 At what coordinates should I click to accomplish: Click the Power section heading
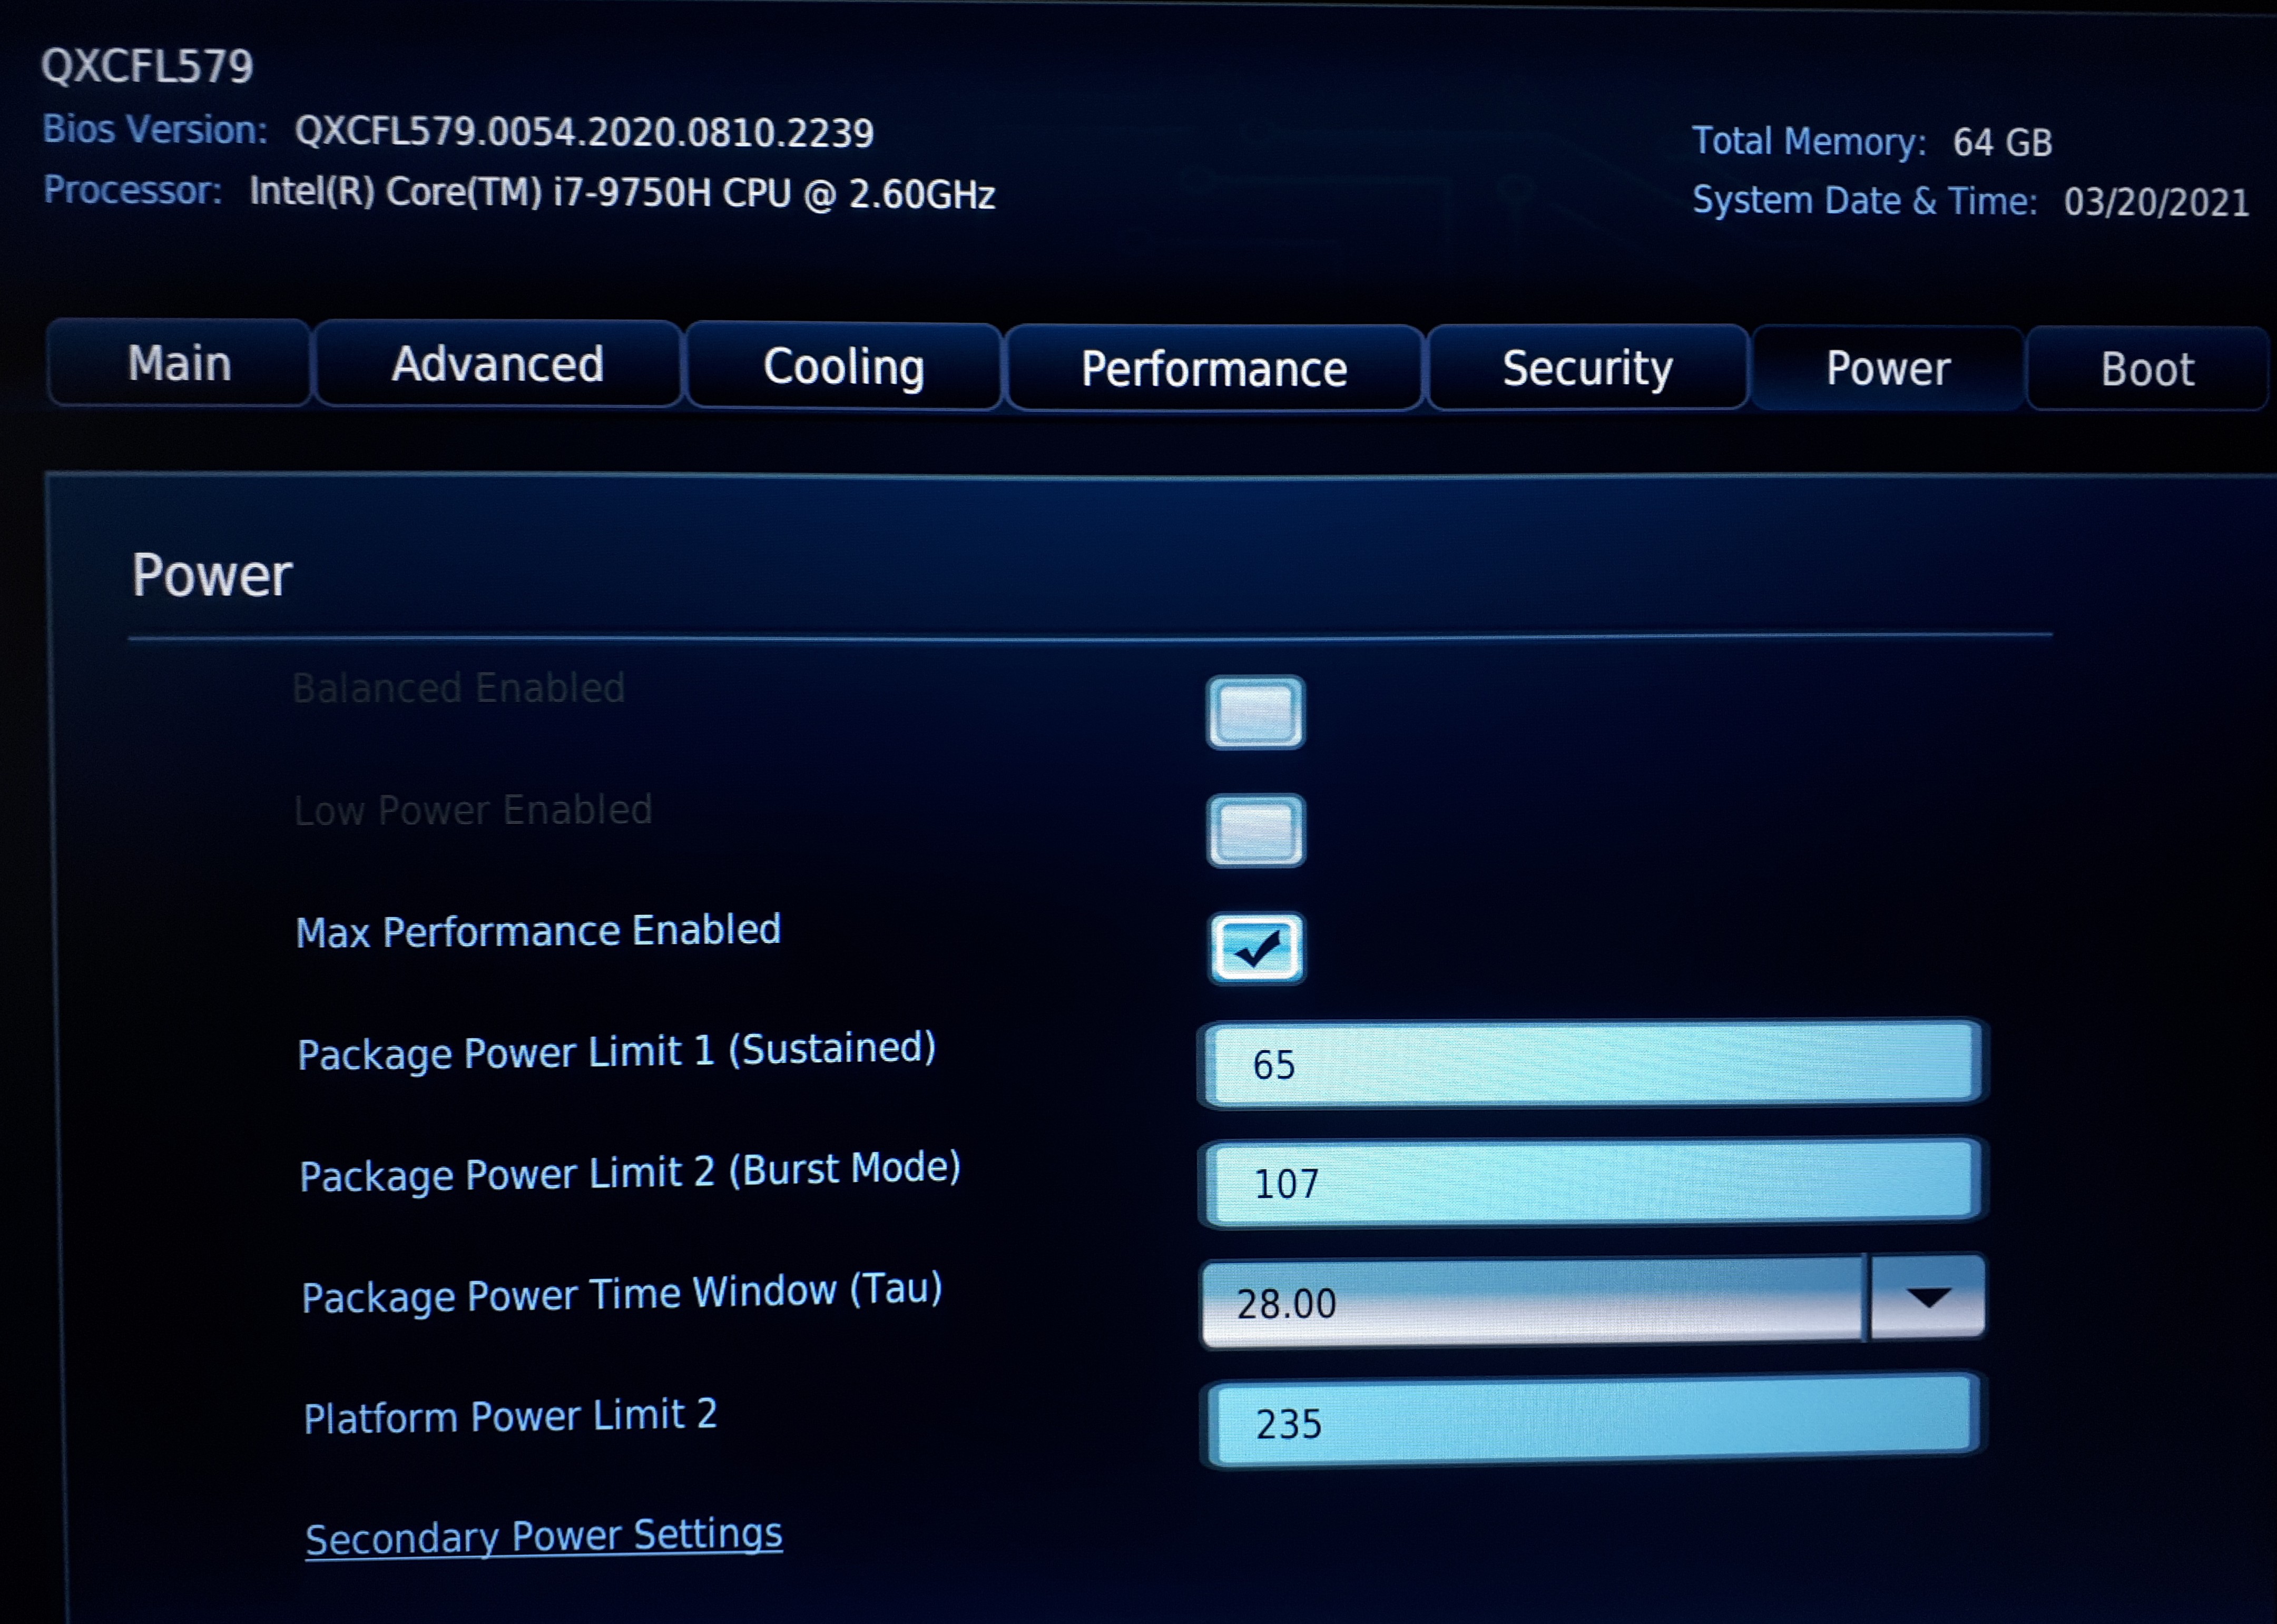pos(211,575)
